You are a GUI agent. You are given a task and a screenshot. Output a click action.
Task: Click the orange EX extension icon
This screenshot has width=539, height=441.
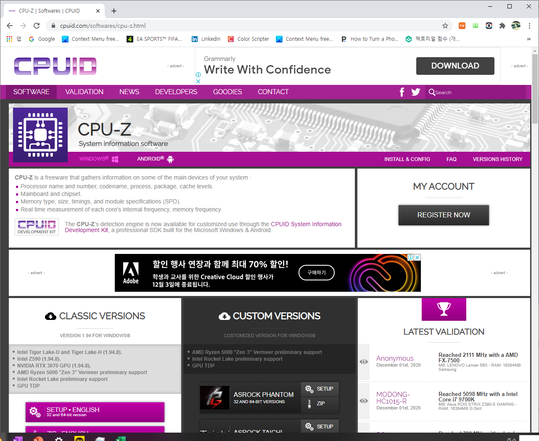(462, 26)
